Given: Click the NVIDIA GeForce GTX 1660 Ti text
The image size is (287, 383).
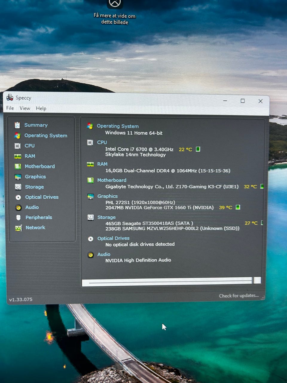Looking at the screenshot, I should tap(160, 208).
